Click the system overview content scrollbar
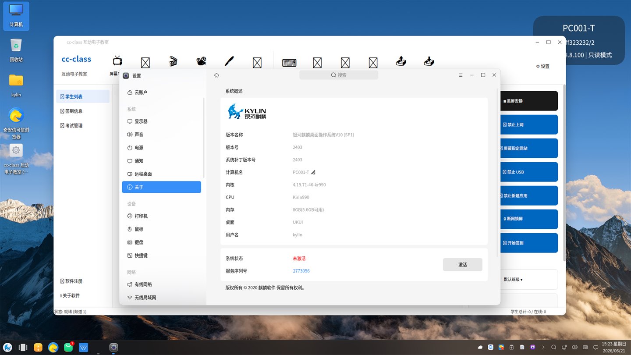The width and height of the screenshot is (631, 355). [x=497, y=172]
